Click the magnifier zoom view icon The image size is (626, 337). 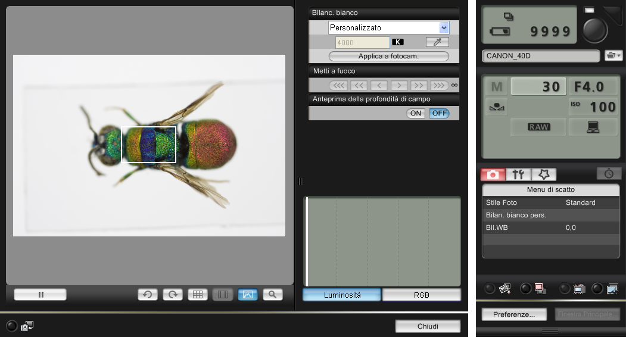pyautogui.click(x=272, y=294)
